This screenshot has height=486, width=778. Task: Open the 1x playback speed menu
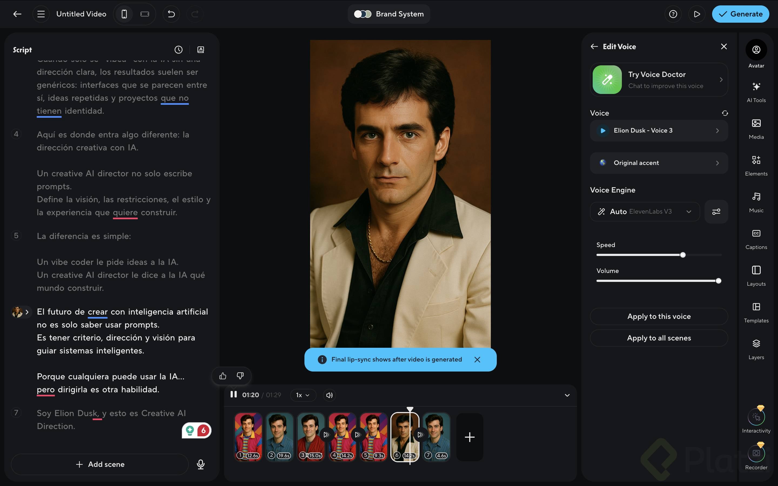coord(302,395)
